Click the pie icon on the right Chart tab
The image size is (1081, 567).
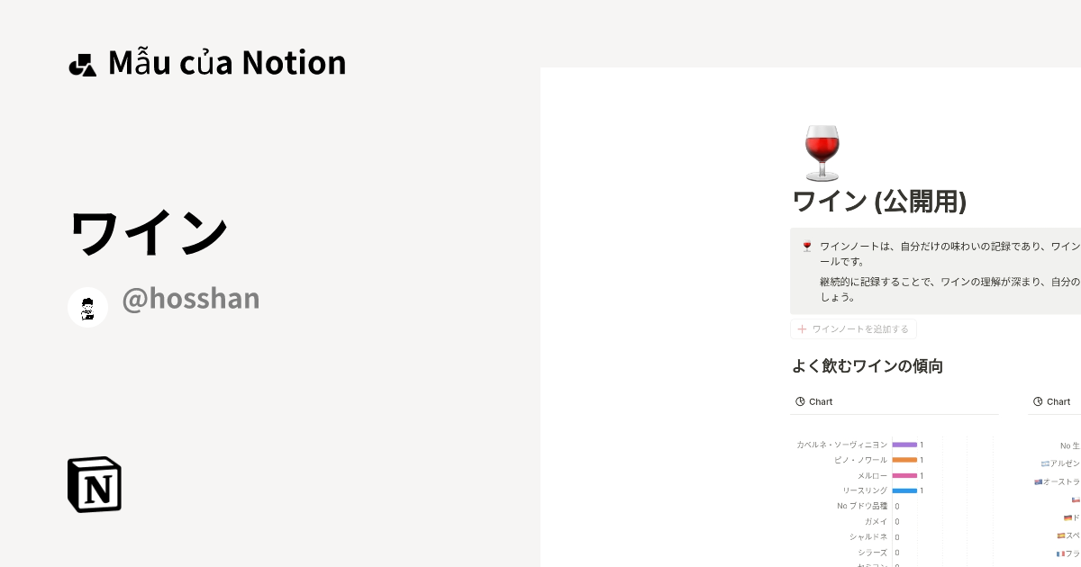coord(1038,401)
